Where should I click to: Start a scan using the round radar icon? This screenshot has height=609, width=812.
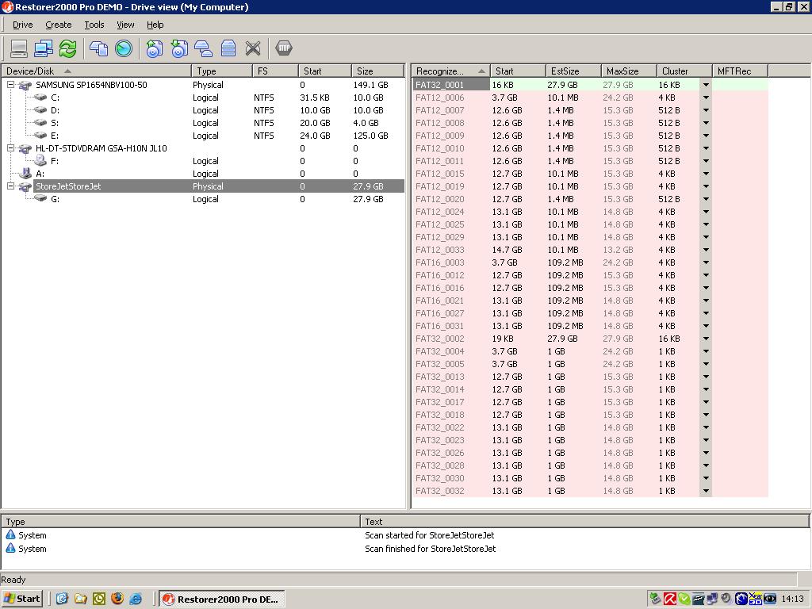click(x=123, y=48)
